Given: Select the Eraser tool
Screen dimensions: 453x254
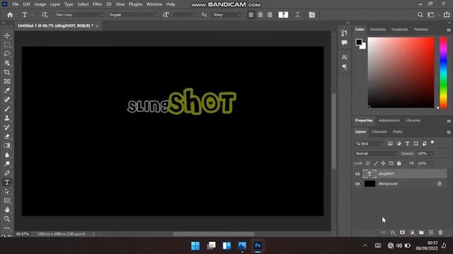Looking at the screenshot, I should click(7, 136).
